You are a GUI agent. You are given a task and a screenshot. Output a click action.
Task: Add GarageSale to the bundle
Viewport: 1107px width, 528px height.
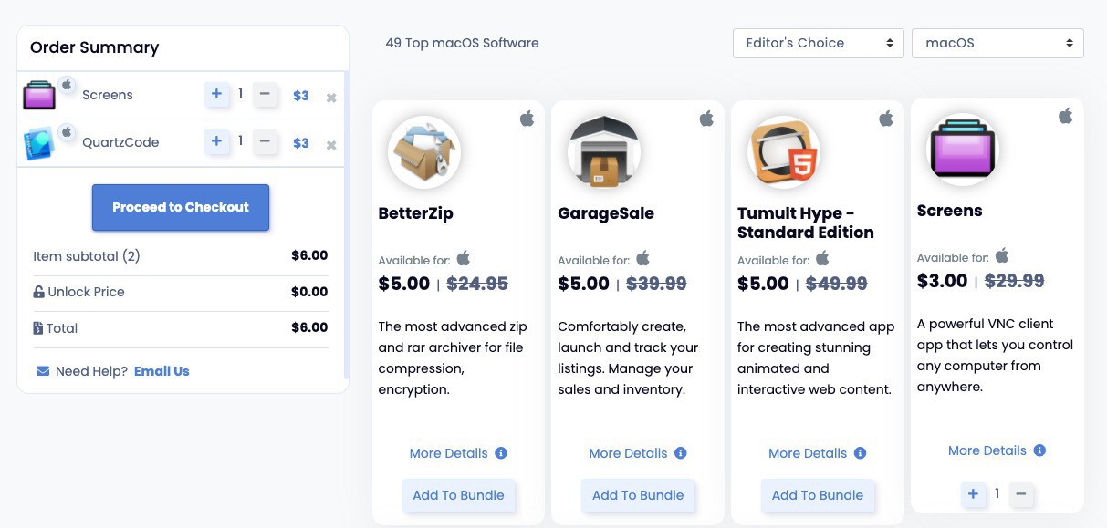[638, 495]
